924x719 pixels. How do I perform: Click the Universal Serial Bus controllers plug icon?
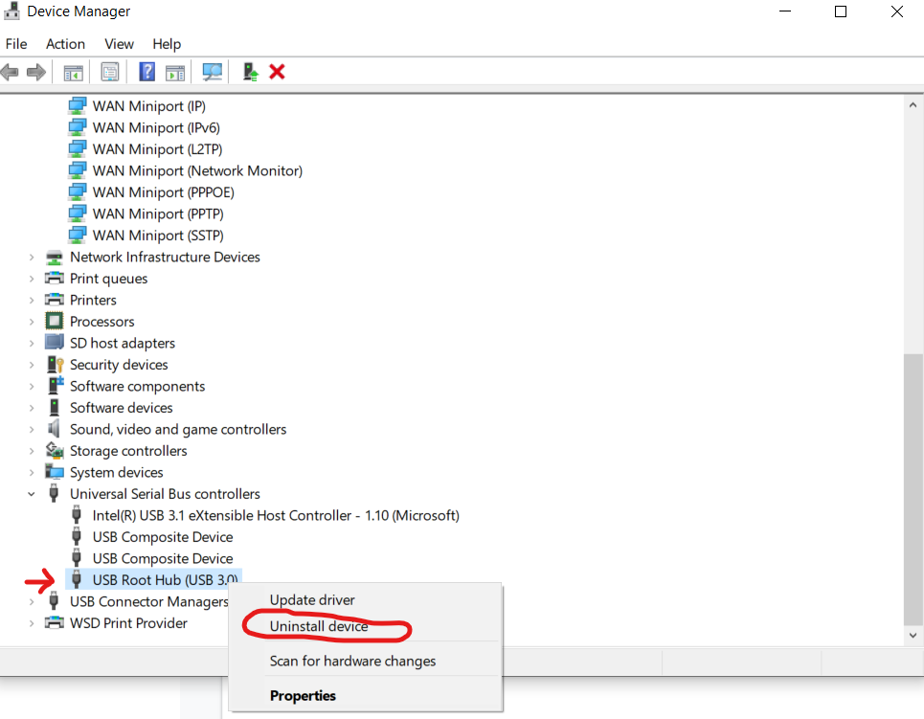[54, 493]
